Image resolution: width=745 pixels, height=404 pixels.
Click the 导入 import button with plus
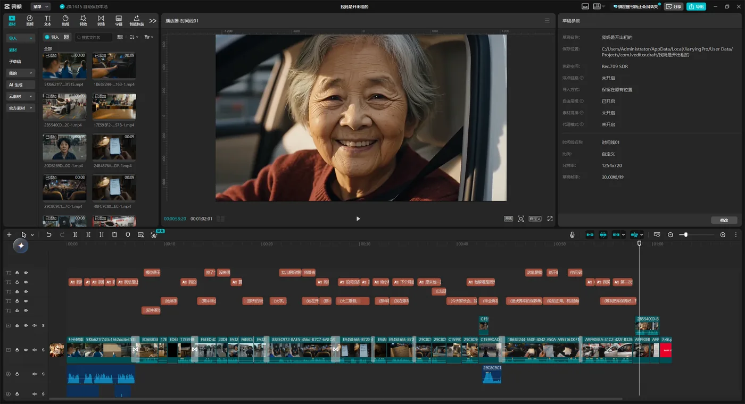click(x=52, y=37)
